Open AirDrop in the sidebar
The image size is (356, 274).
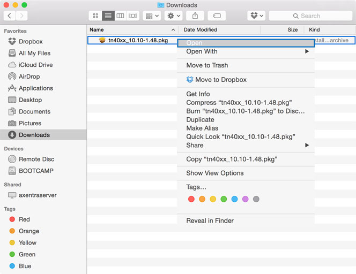(x=29, y=77)
